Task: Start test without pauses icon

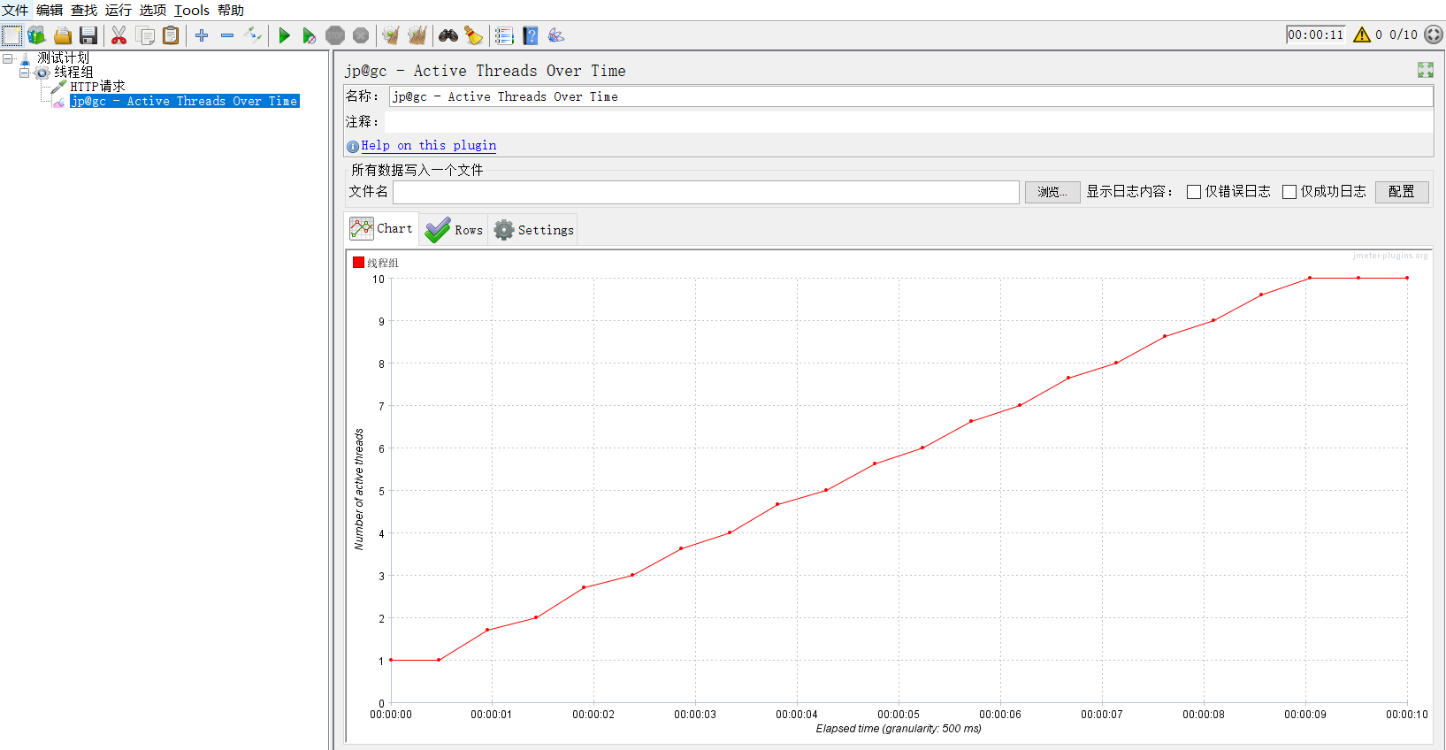Action: click(x=309, y=35)
